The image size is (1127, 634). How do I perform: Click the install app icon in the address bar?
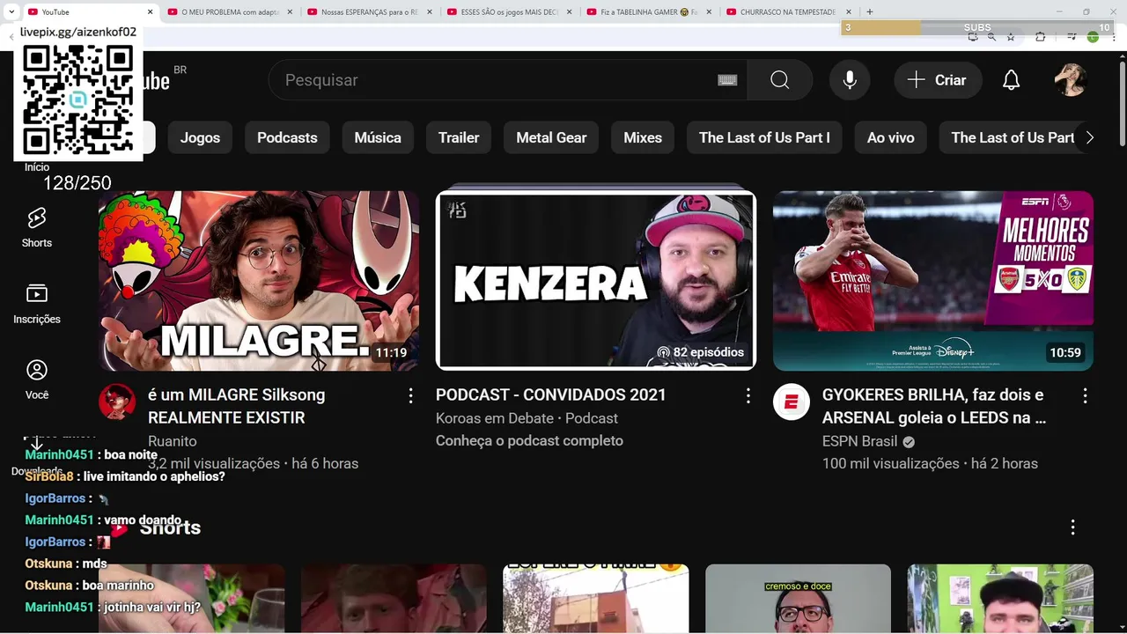coord(972,37)
